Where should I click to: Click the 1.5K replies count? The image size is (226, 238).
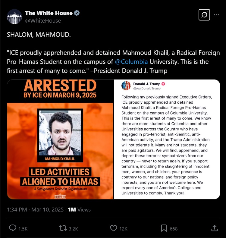[23, 229]
